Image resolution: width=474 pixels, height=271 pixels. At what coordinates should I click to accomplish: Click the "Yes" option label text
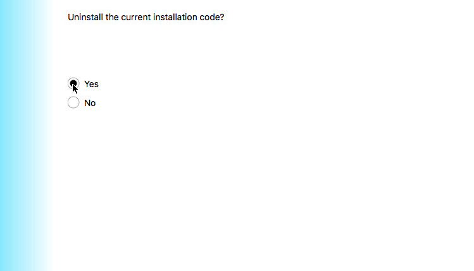pos(91,84)
